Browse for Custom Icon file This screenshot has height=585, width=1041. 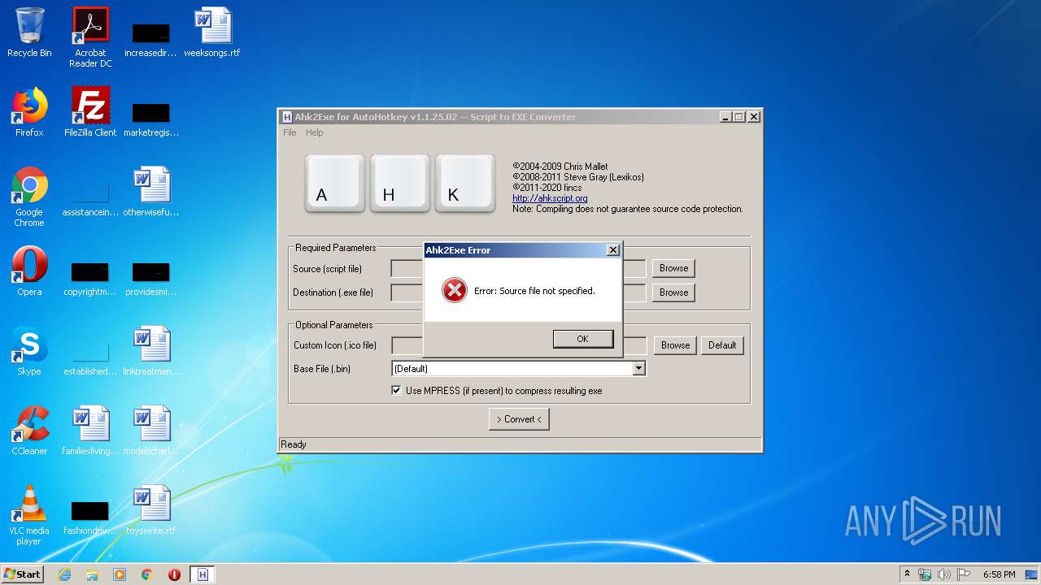675,345
